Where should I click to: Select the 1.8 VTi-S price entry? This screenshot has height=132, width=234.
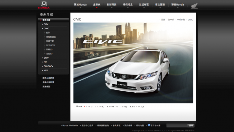pyautogui.click(x=117, y=107)
